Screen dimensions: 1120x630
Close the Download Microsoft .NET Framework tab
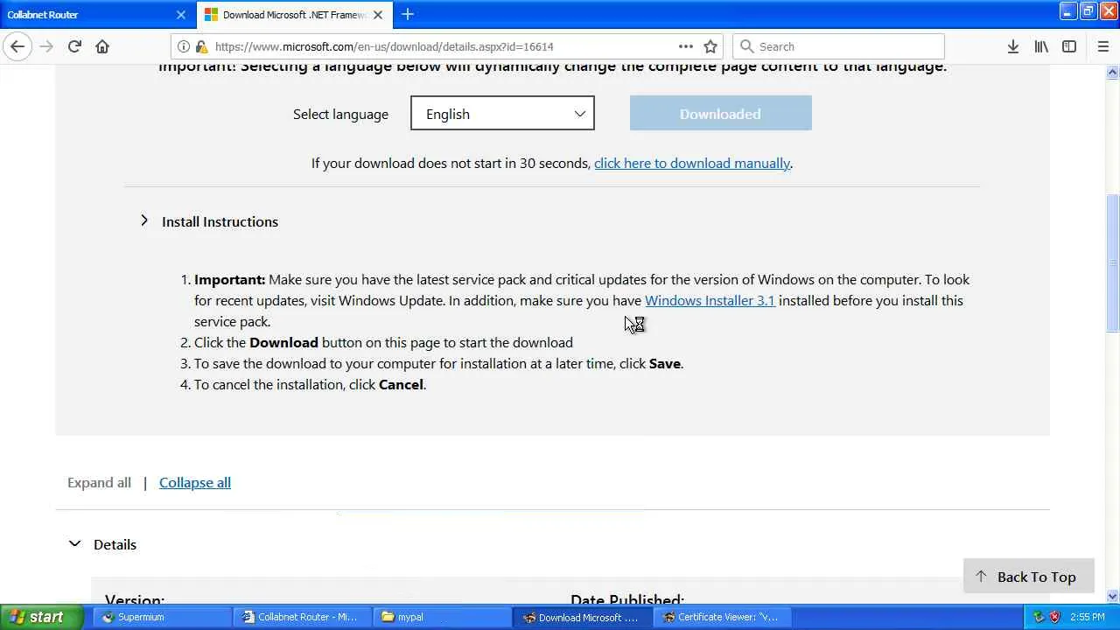378,14
